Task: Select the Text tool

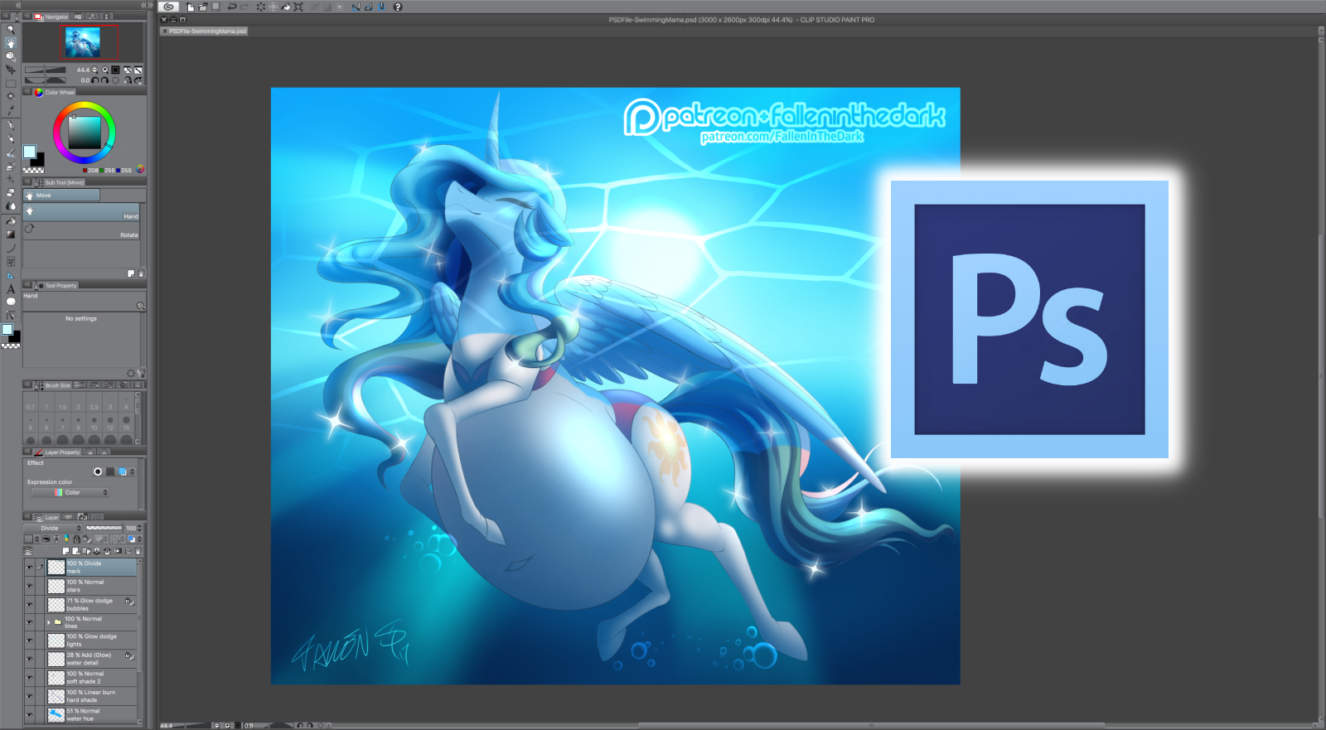Action: pos(11,288)
